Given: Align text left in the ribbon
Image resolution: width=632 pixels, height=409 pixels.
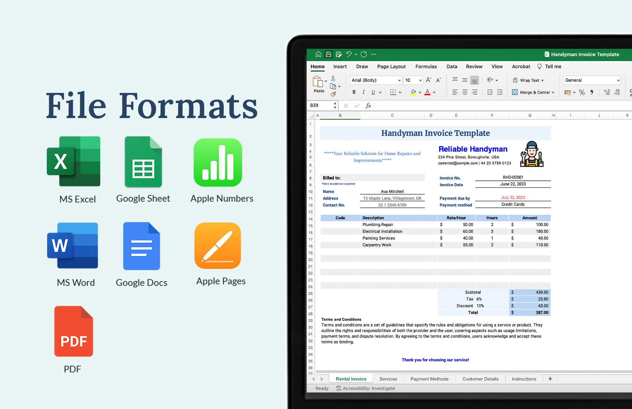Looking at the screenshot, I should 455,92.
